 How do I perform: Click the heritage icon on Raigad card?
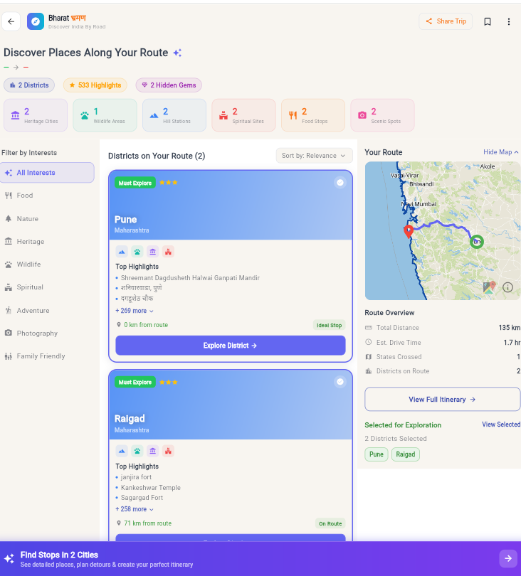pyautogui.click(x=152, y=451)
